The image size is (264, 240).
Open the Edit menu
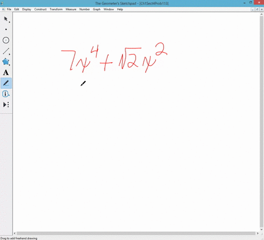pyautogui.click(x=16, y=9)
